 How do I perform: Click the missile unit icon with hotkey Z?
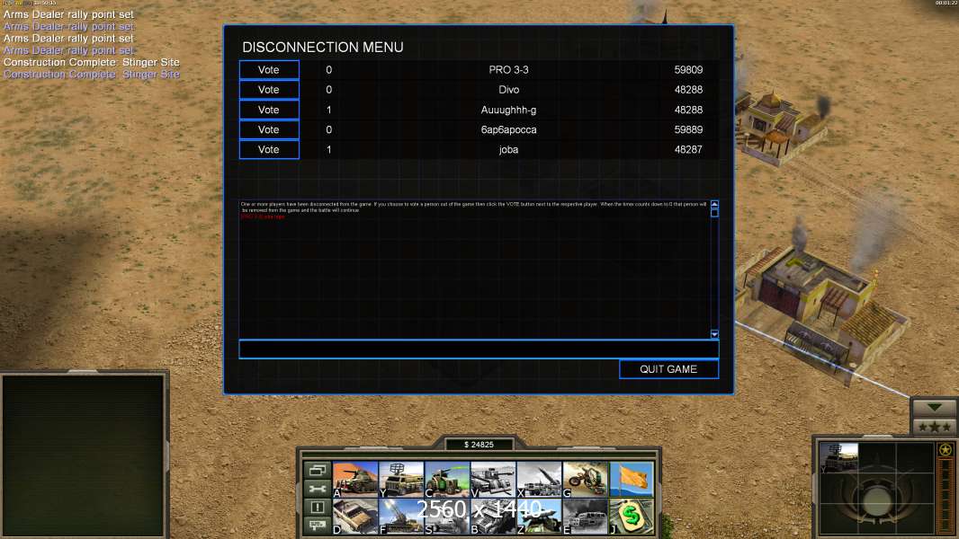point(539,517)
